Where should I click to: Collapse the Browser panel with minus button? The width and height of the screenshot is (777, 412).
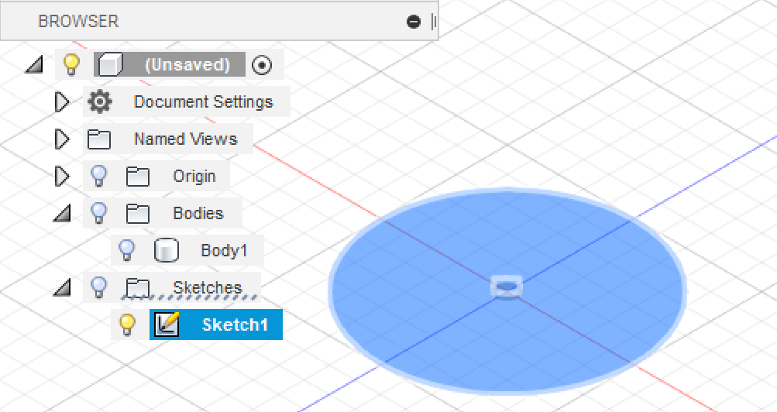[413, 21]
